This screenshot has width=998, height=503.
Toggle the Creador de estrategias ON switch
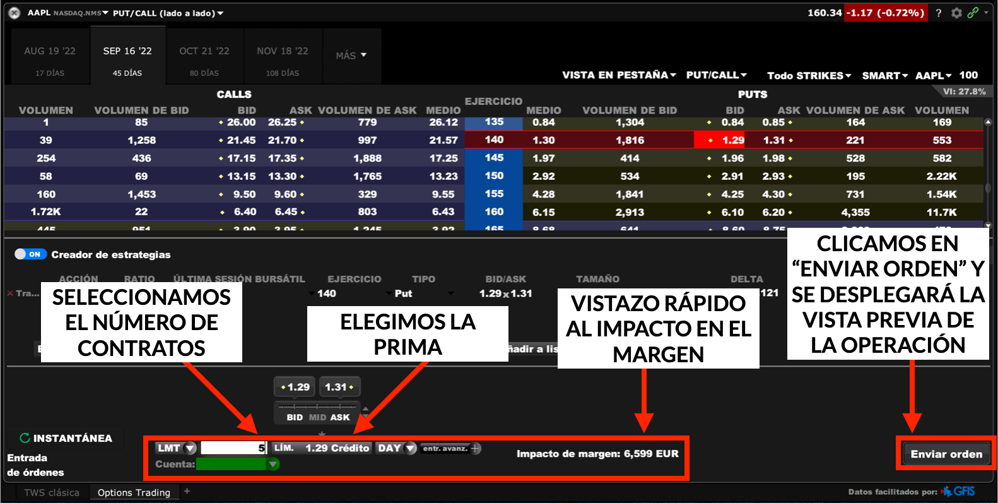click(x=30, y=254)
